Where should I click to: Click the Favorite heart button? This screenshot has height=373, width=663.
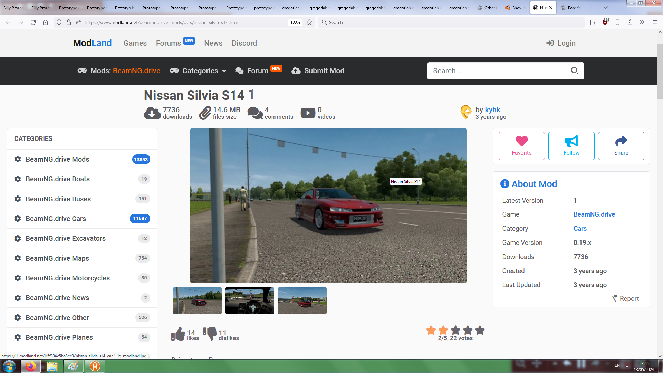click(x=521, y=146)
